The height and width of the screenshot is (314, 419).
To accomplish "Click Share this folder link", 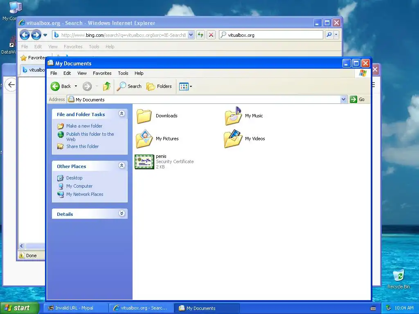I will pos(82,146).
